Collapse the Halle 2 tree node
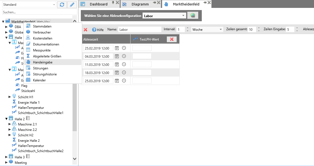The width and height of the screenshot is (314, 166). coord(7,119)
